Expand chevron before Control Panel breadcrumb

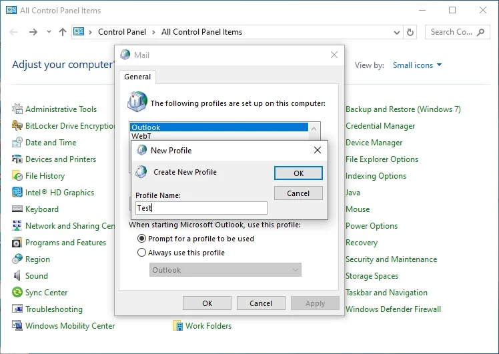pyautogui.click(x=90, y=32)
